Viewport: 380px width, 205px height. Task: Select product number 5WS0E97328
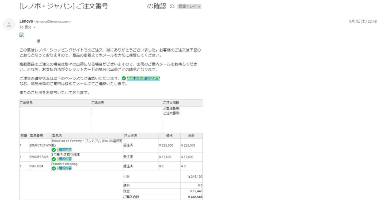click(39, 157)
